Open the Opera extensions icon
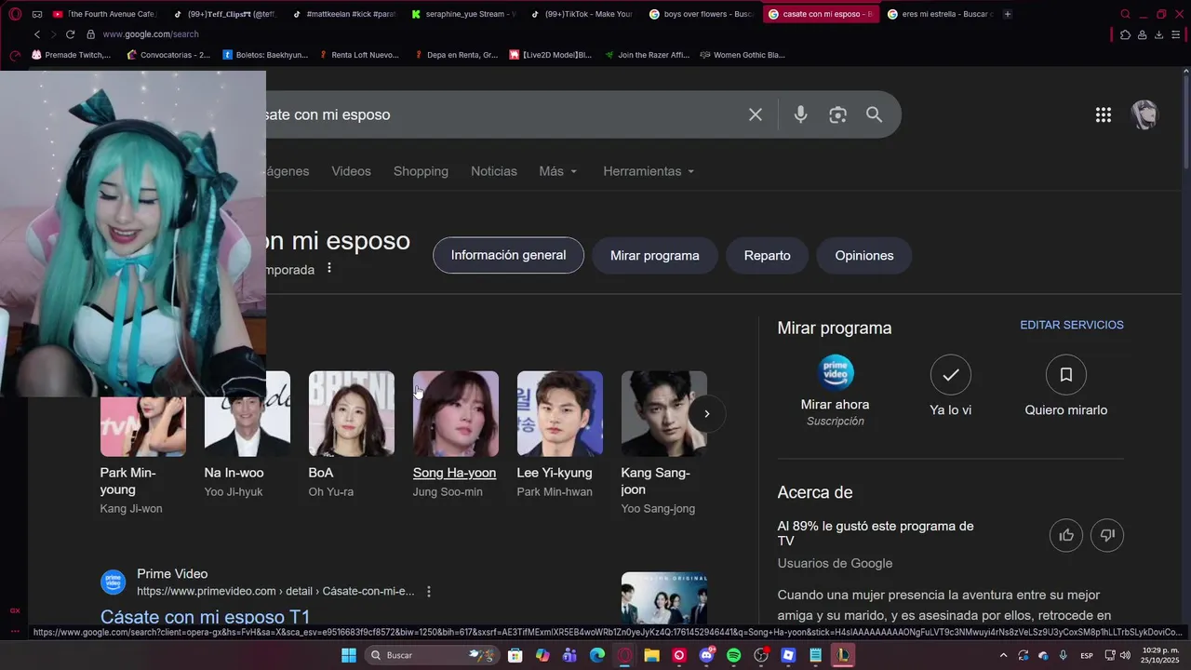The image size is (1191, 670). tap(1125, 34)
